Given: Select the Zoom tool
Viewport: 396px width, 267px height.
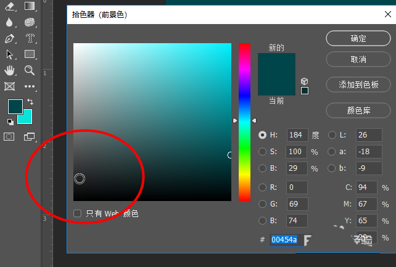Looking at the screenshot, I should 30,70.
